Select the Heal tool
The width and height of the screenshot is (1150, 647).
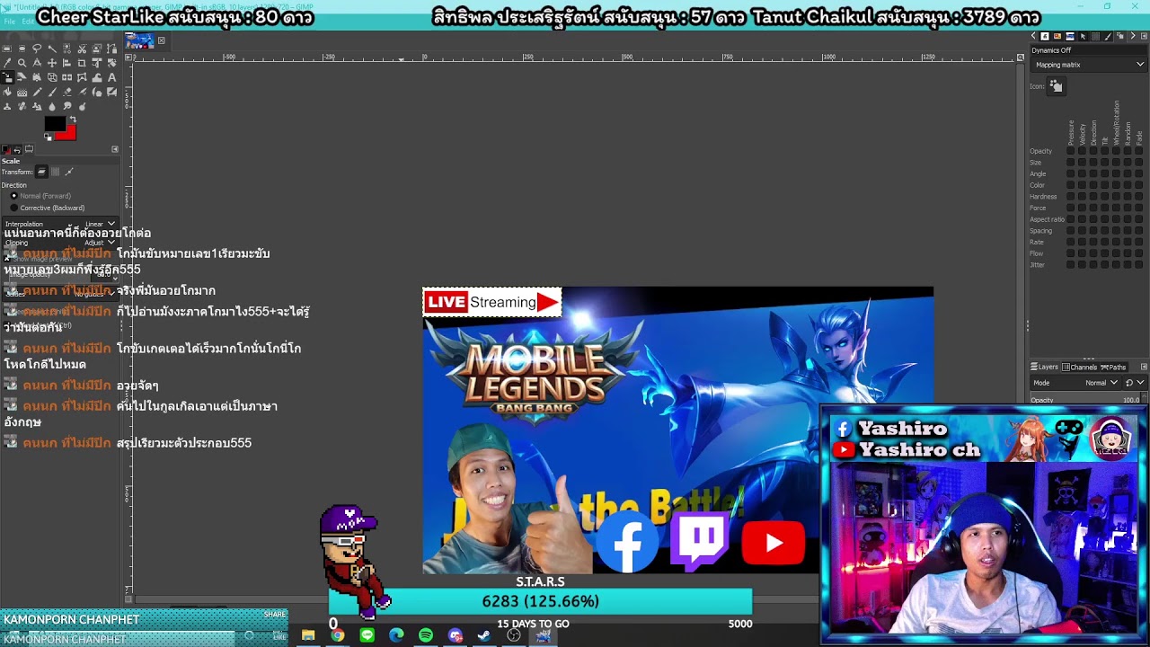(x=22, y=106)
